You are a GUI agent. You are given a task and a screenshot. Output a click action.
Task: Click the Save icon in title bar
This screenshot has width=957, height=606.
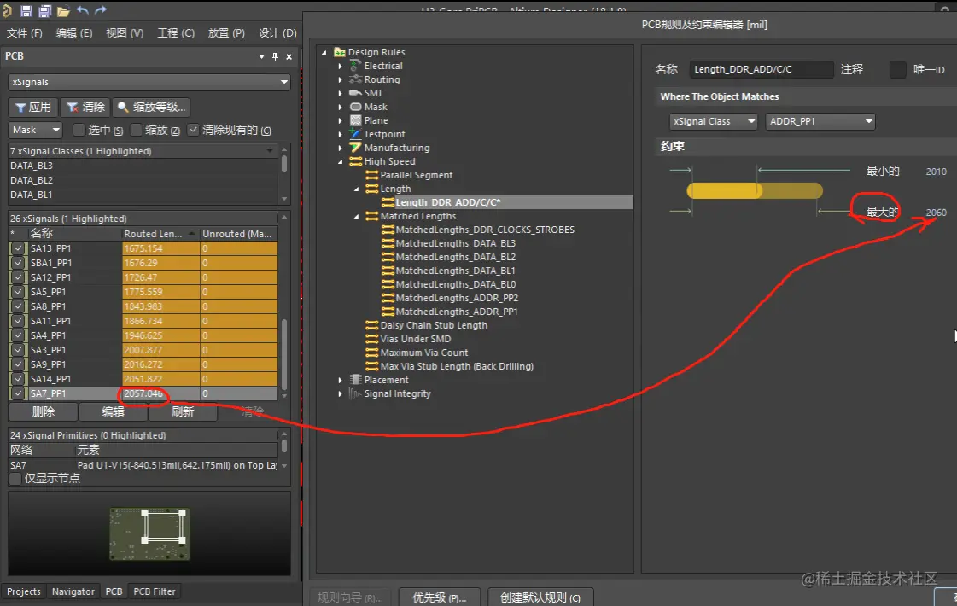(x=26, y=10)
